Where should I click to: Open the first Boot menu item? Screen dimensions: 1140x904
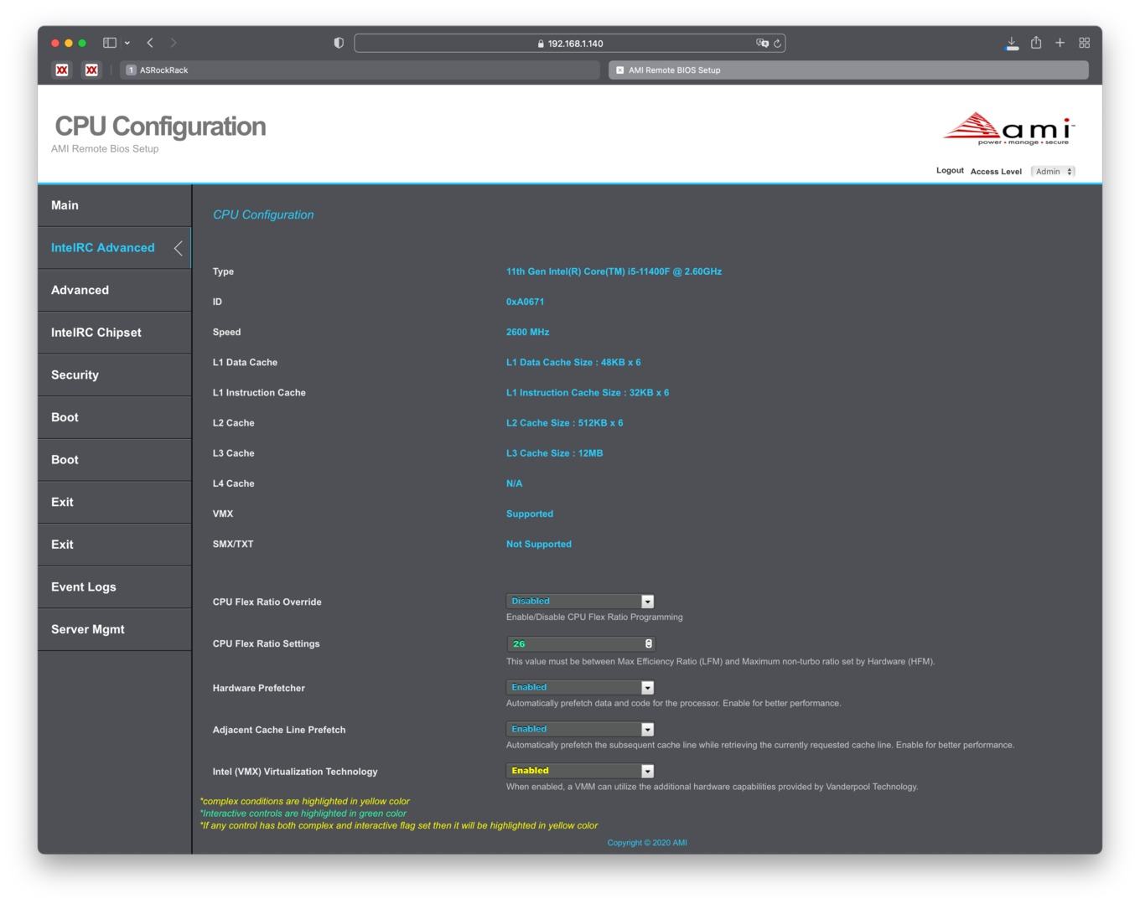[115, 417]
